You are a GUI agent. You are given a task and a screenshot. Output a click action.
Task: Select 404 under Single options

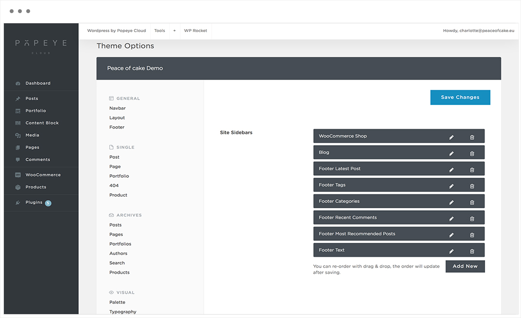click(x=114, y=186)
